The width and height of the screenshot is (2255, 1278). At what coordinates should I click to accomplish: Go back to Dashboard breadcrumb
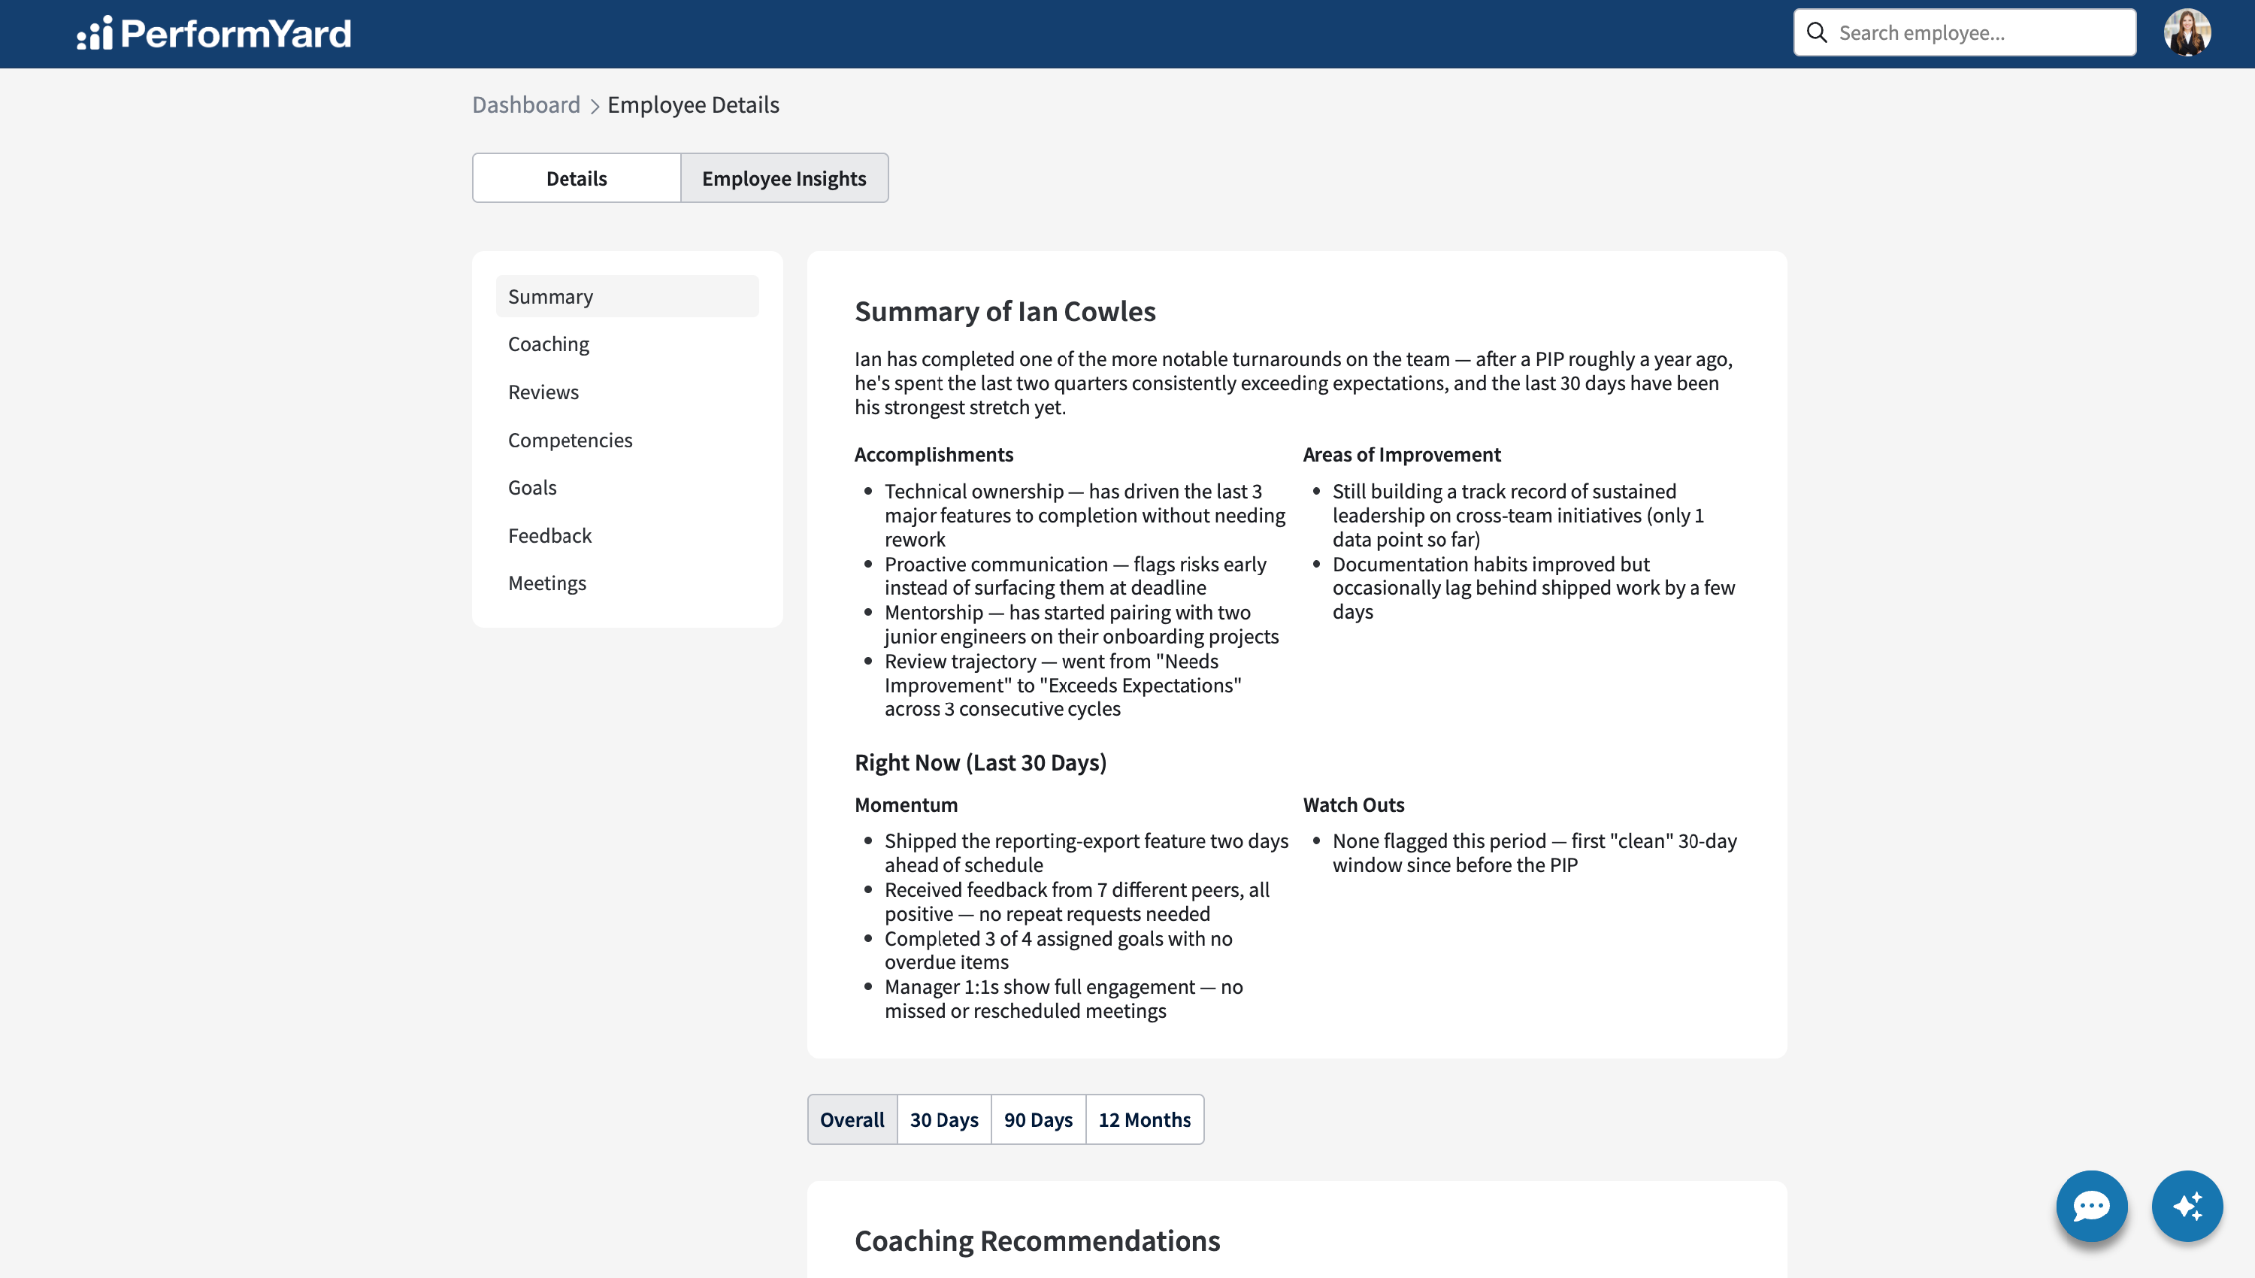point(525,104)
